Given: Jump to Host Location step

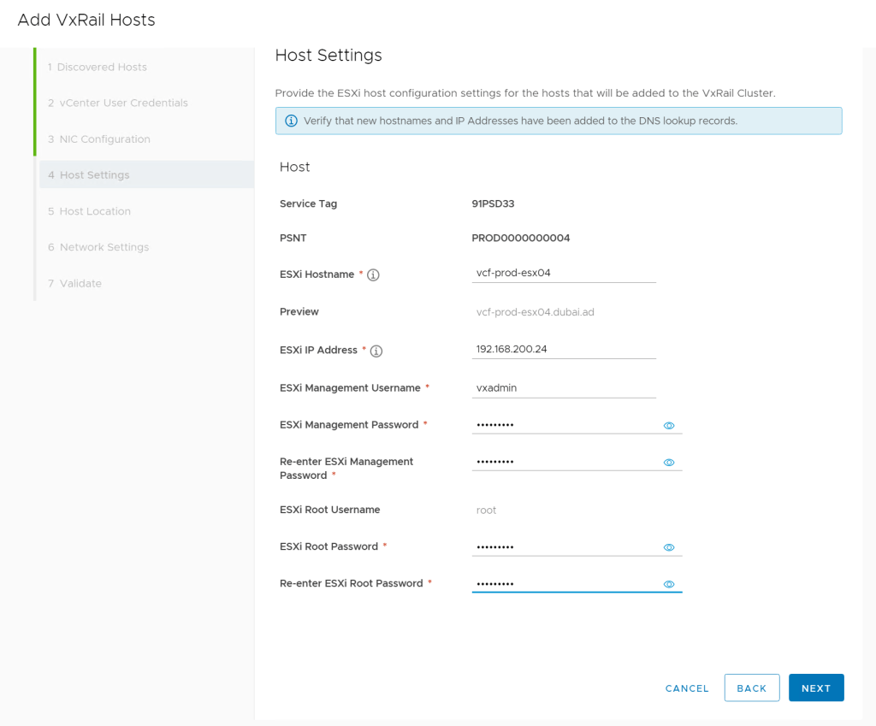Looking at the screenshot, I should pyautogui.click(x=94, y=211).
